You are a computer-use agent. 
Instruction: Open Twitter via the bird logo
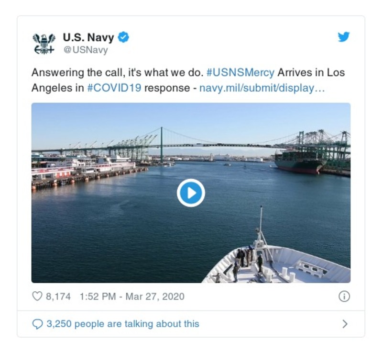(344, 37)
